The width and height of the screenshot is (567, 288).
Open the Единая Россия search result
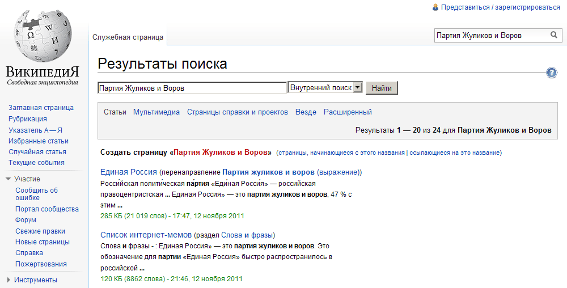point(128,172)
